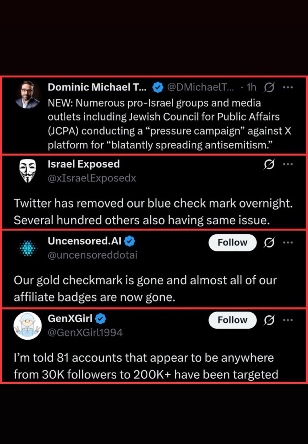
Task: Follow the Uncensored.AI account
Action: click(232, 243)
